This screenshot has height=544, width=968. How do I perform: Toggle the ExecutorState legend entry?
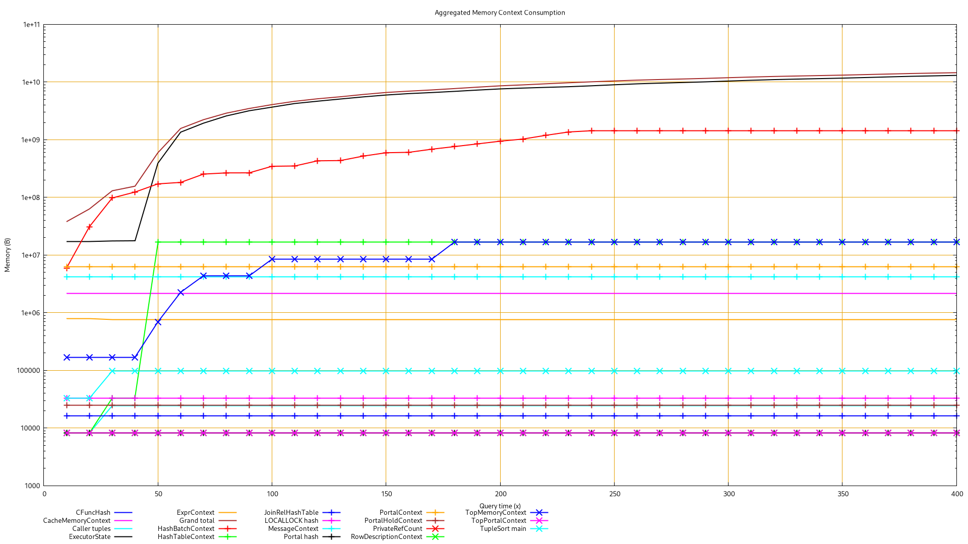pos(90,536)
